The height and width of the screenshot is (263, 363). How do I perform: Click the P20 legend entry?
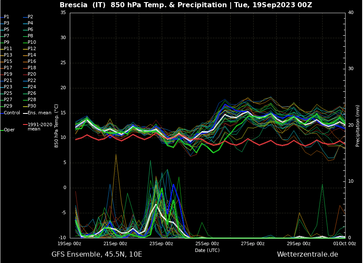pos(30,74)
